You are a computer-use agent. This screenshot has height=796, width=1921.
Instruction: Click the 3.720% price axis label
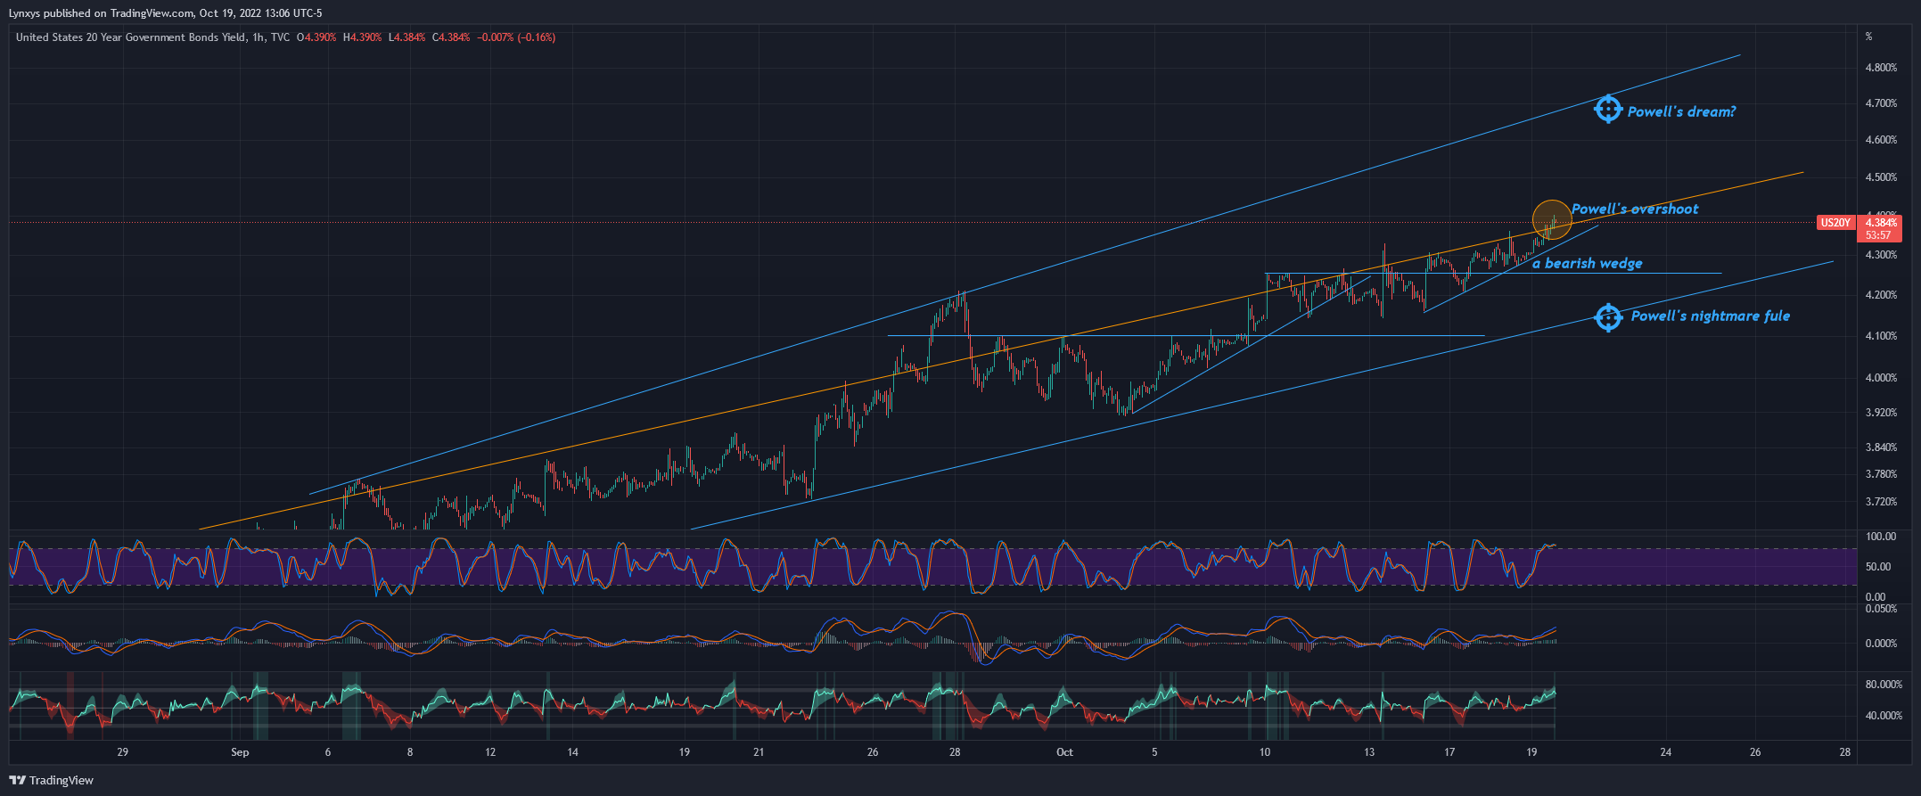click(x=1881, y=502)
